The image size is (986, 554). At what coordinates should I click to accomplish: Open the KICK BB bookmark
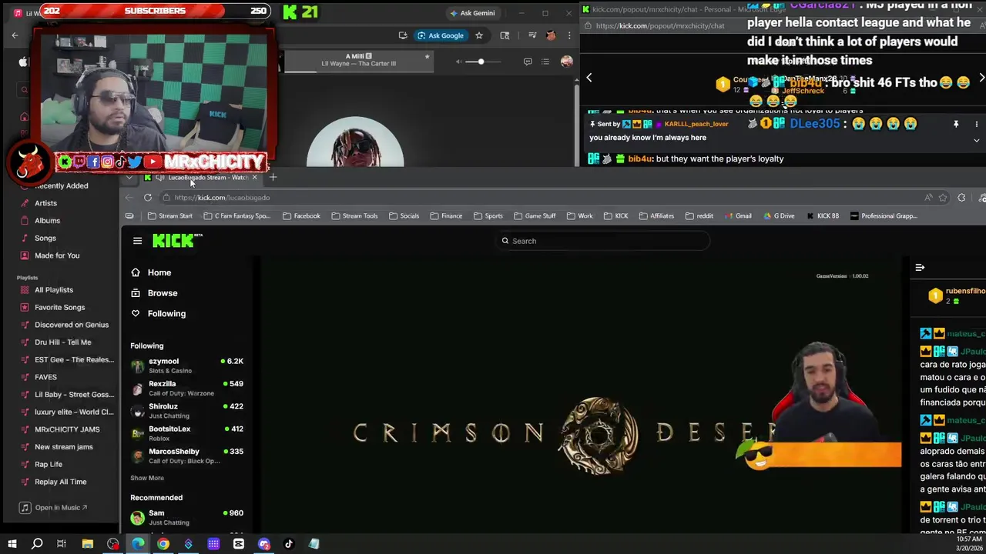tap(823, 216)
